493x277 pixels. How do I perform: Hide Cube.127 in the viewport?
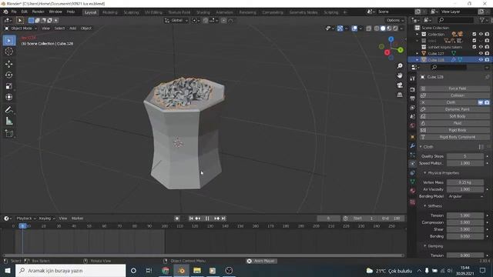[x=481, y=53]
